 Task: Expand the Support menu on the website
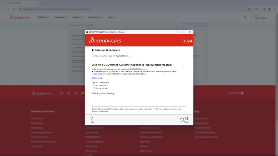78,17
